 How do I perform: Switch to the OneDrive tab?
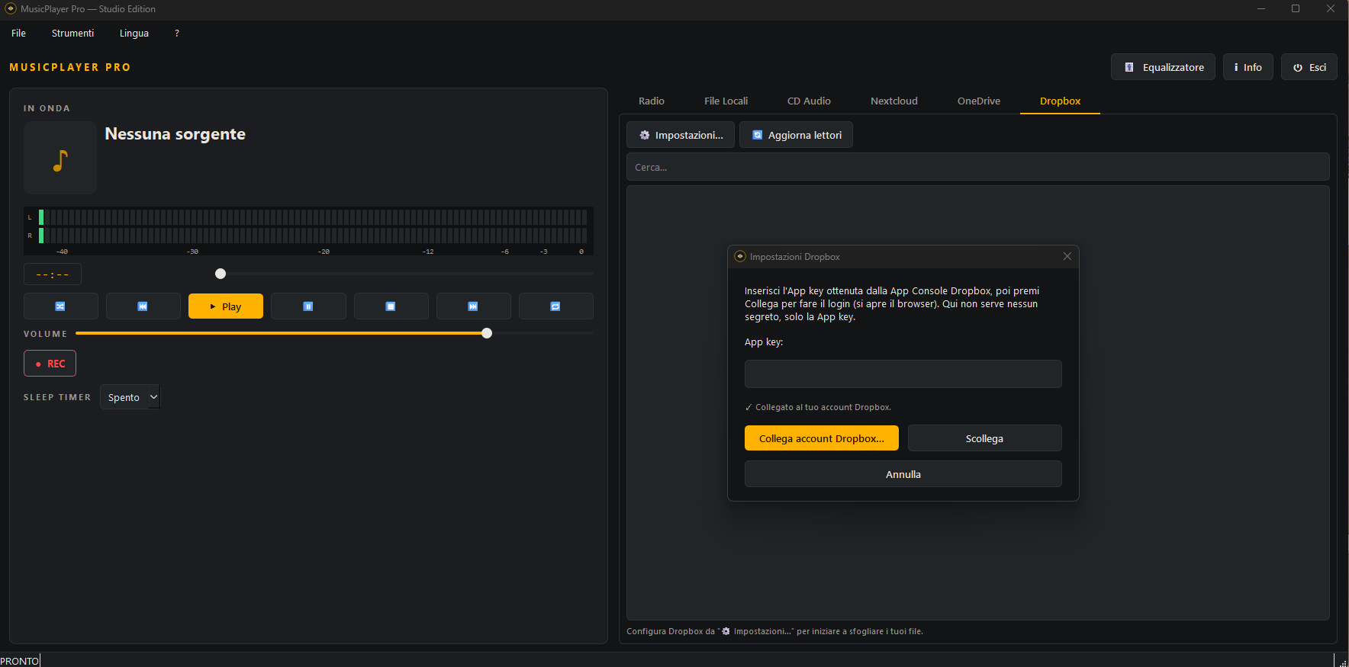(x=979, y=101)
